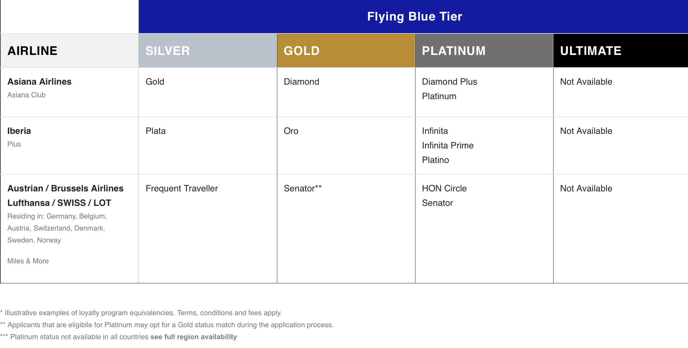This screenshot has width=688, height=348.
Task: Click the Senator** entry under Gold
Action: pyautogui.click(x=303, y=189)
